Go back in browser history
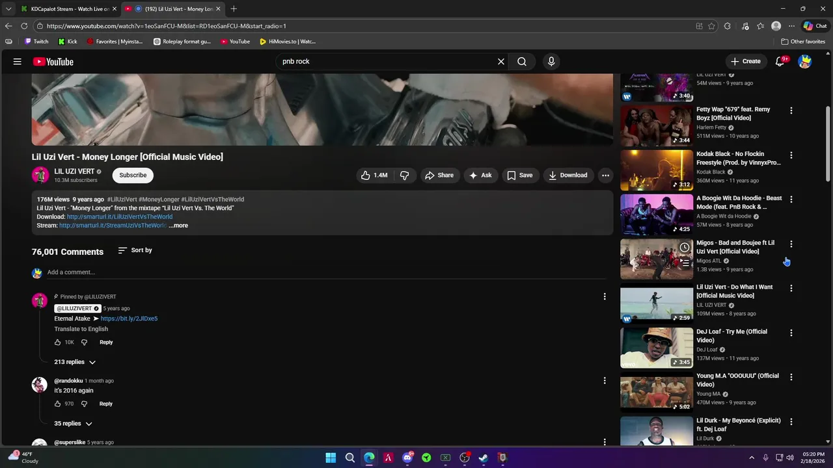The image size is (833, 468). pyautogui.click(x=8, y=26)
